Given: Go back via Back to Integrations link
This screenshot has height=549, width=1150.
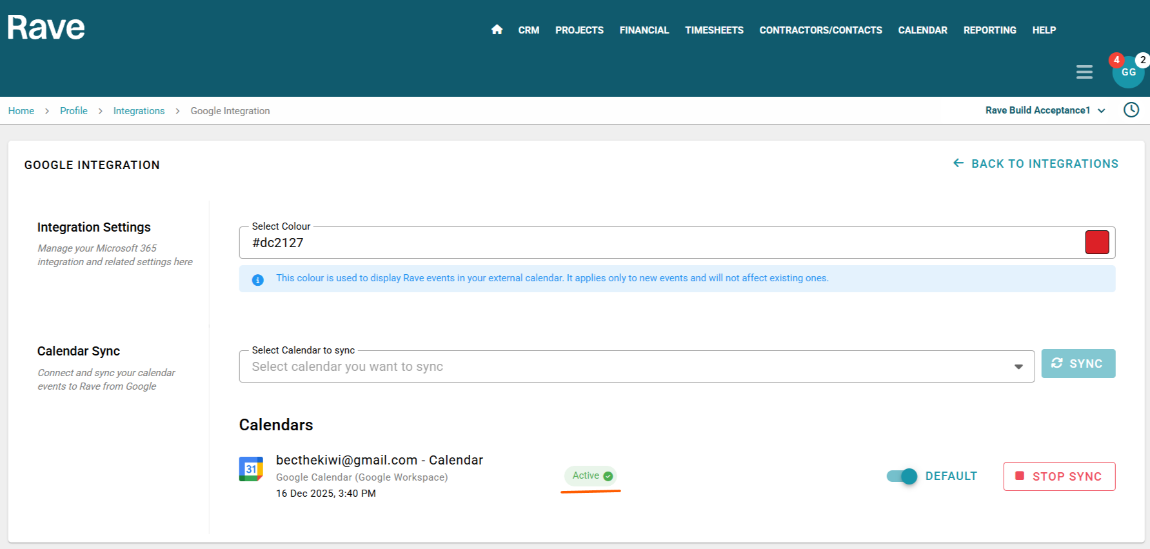Looking at the screenshot, I should 1036,164.
